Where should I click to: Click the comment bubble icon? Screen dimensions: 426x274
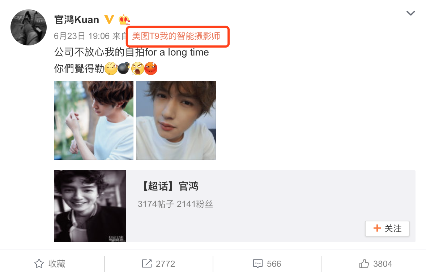(258, 264)
